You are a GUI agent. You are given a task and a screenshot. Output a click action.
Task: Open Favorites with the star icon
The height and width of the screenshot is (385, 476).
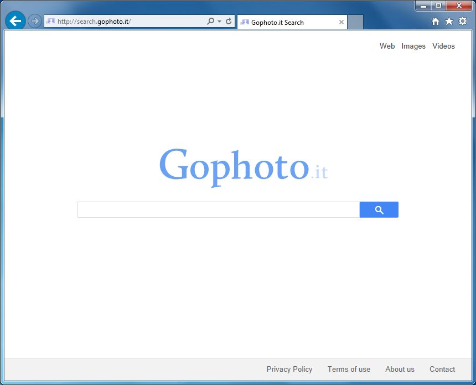pyautogui.click(x=449, y=21)
